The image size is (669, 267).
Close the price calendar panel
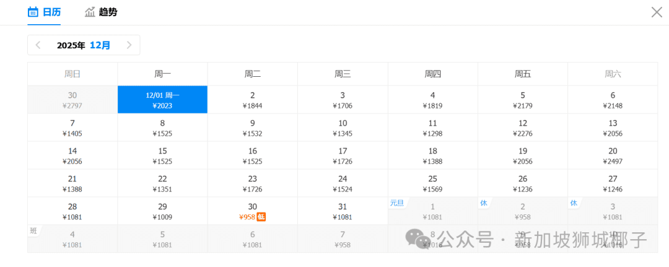coord(656,12)
